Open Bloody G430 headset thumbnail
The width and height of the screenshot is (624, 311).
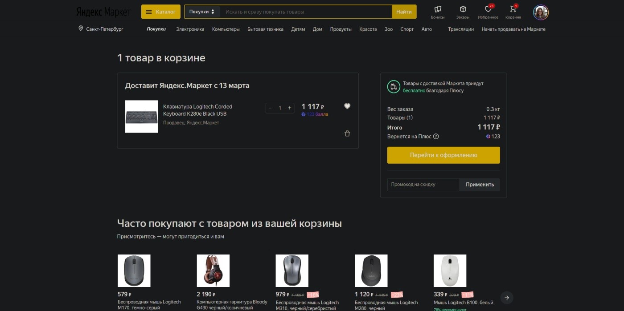tap(213, 271)
